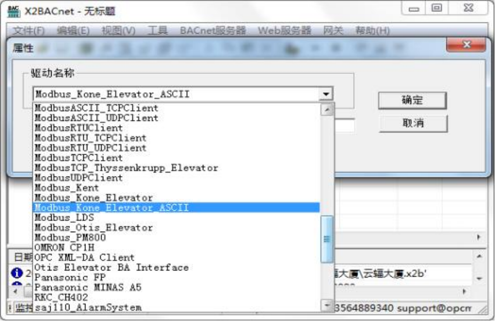
Task: Click the dropdown list scroll up arrow
Action: (x=327, y=110)
